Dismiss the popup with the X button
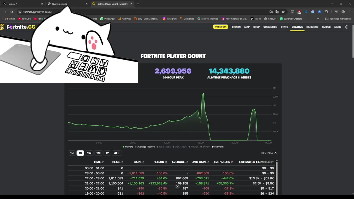Viewport: 354px width, 199px height. [177, 186]
